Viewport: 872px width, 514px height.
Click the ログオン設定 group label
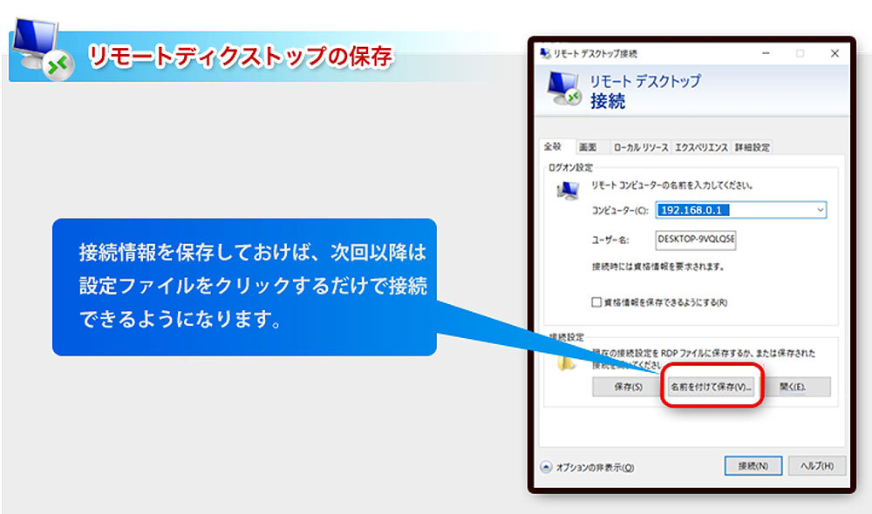click(x=570, y=167)
